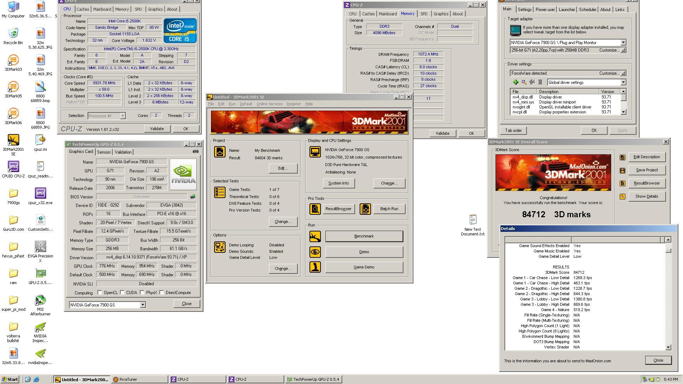
Task: Click the Save Project button
Action: point(647,170)
